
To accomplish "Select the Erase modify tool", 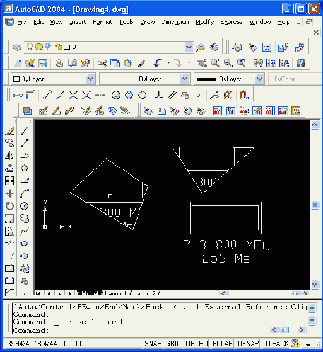I will point(9,130).
